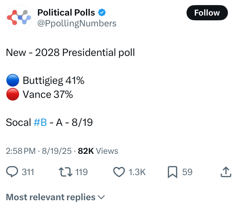Click the 59 bookmarks count

click(187, 172)
